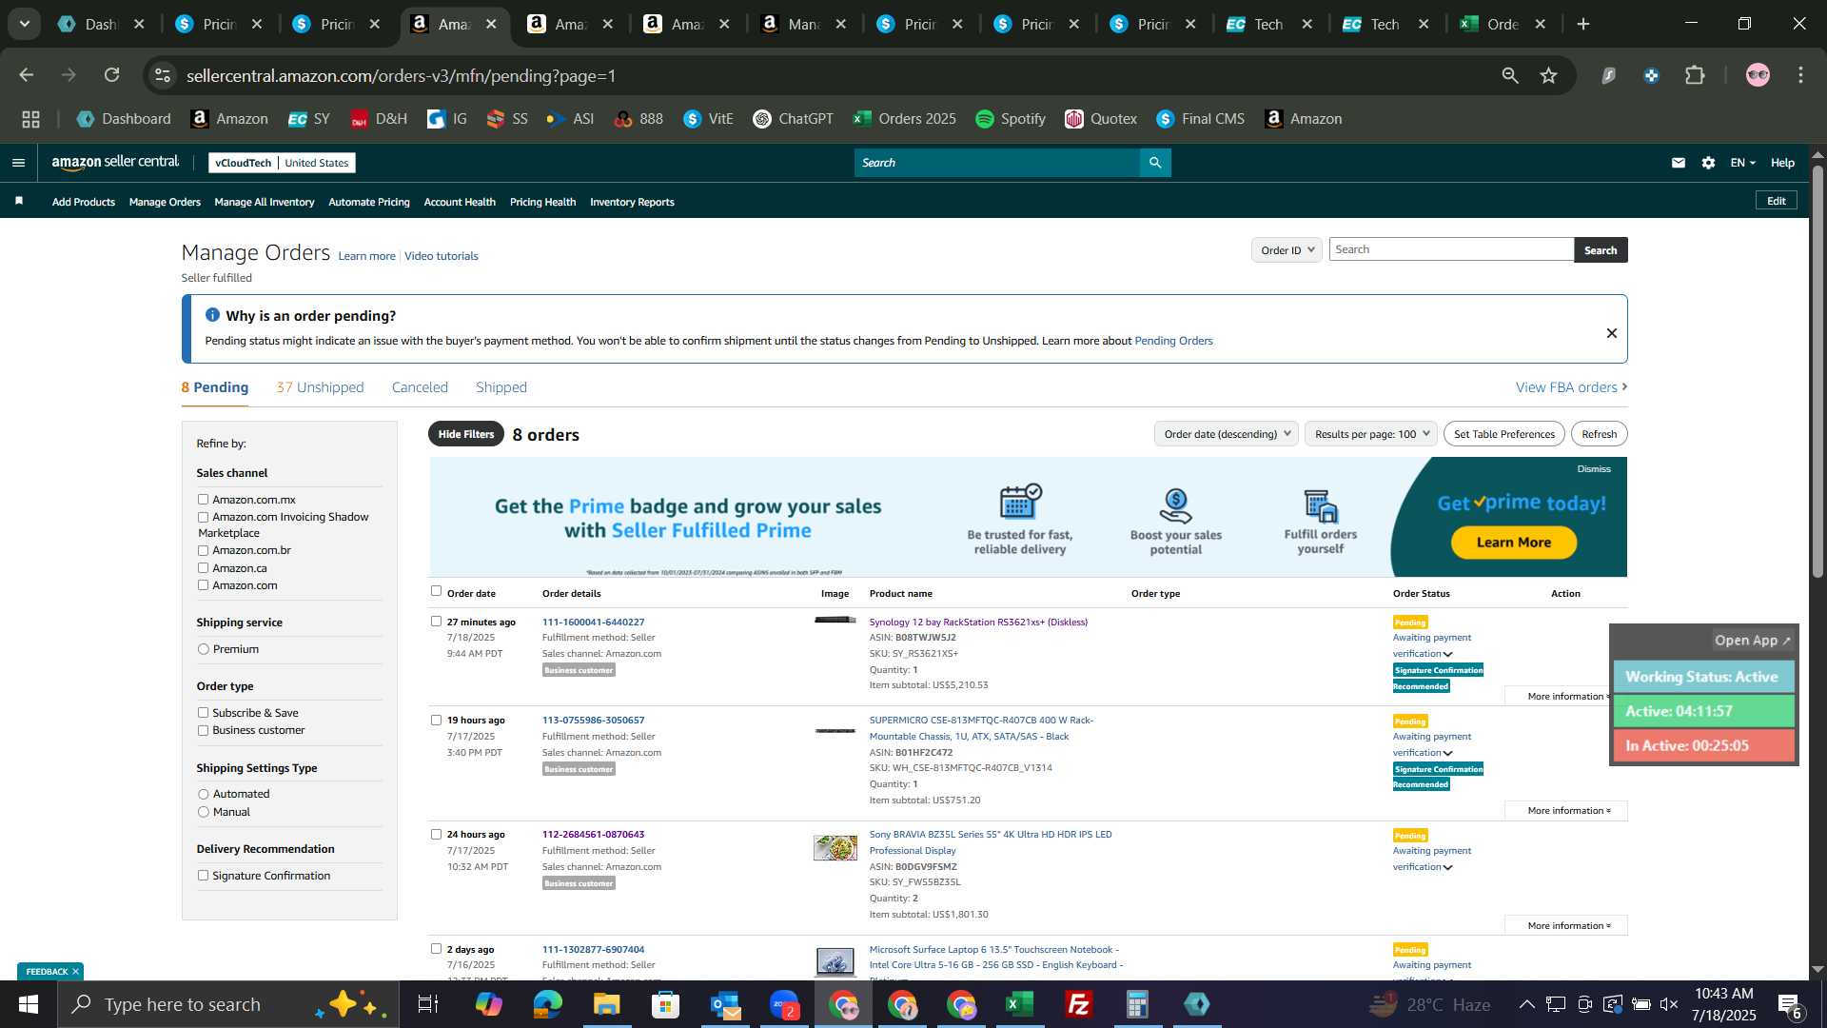Open File Explorer from the taskbar
The width and height of the screenshot is (1827, 1028).
tap(606, 1004)
